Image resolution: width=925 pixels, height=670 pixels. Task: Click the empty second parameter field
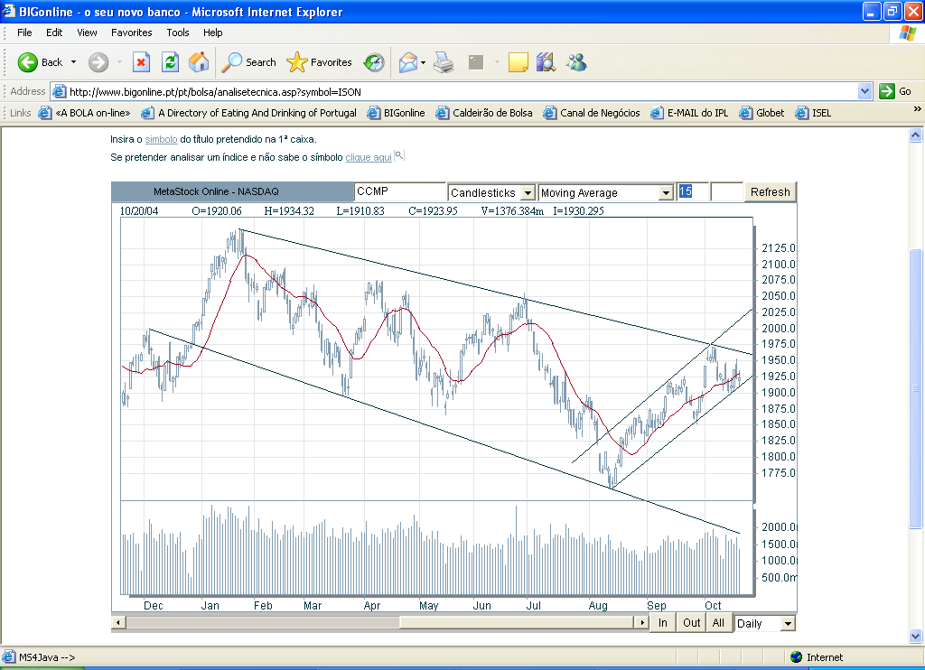727,191
